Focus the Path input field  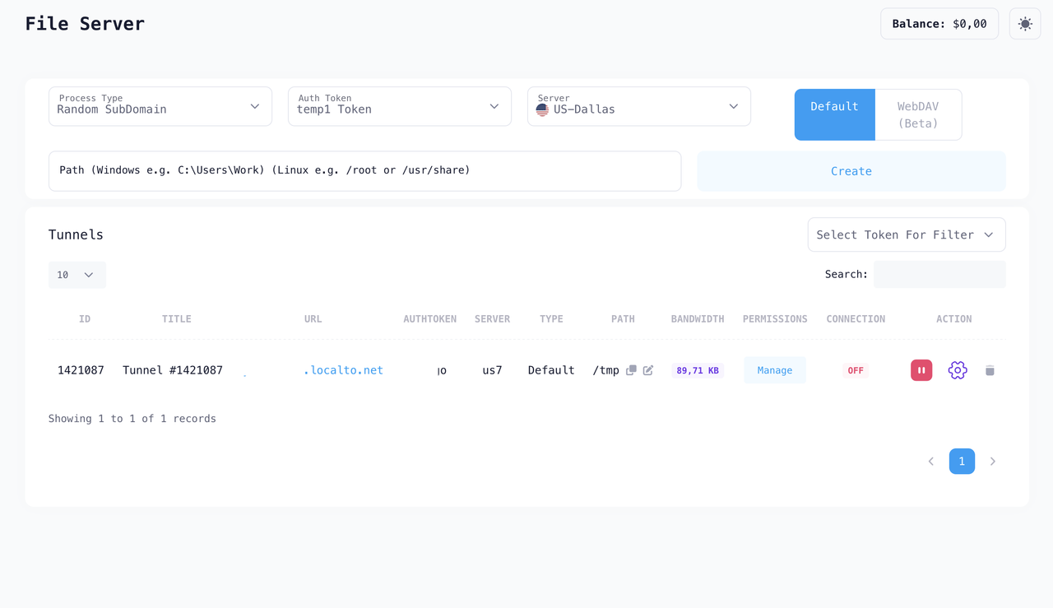(365, 171)
